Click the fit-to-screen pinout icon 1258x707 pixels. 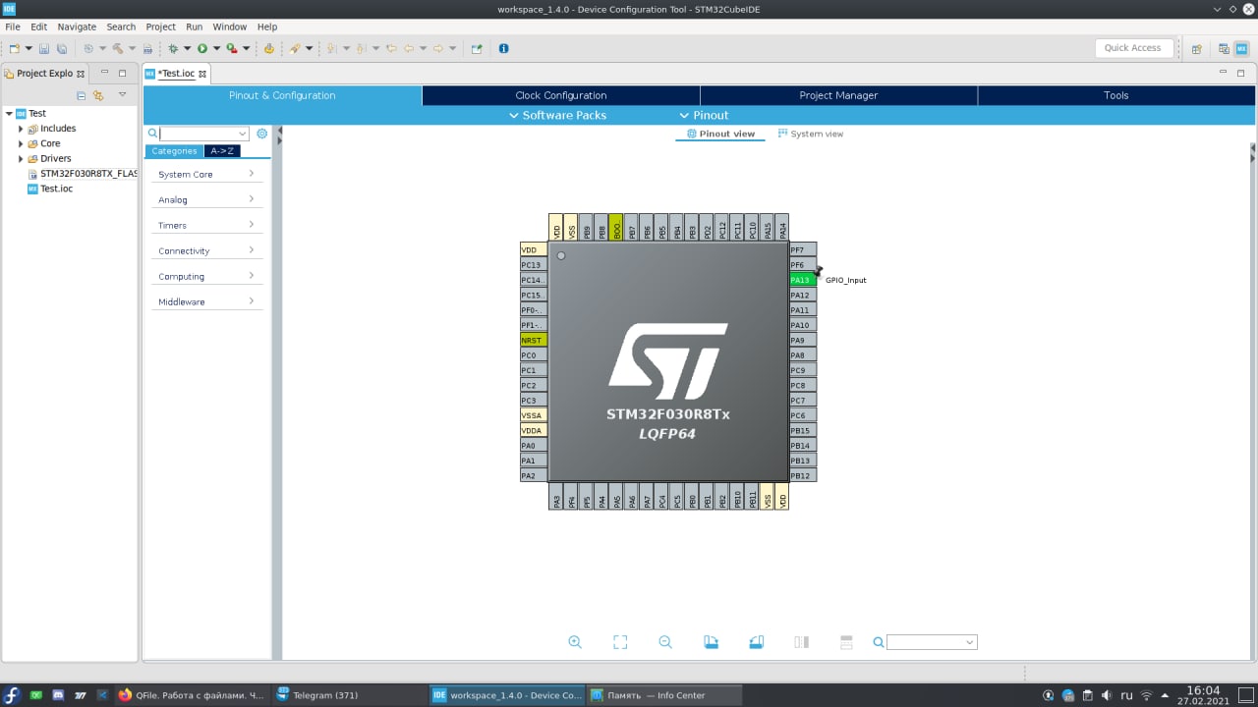(x=620, y=642)
